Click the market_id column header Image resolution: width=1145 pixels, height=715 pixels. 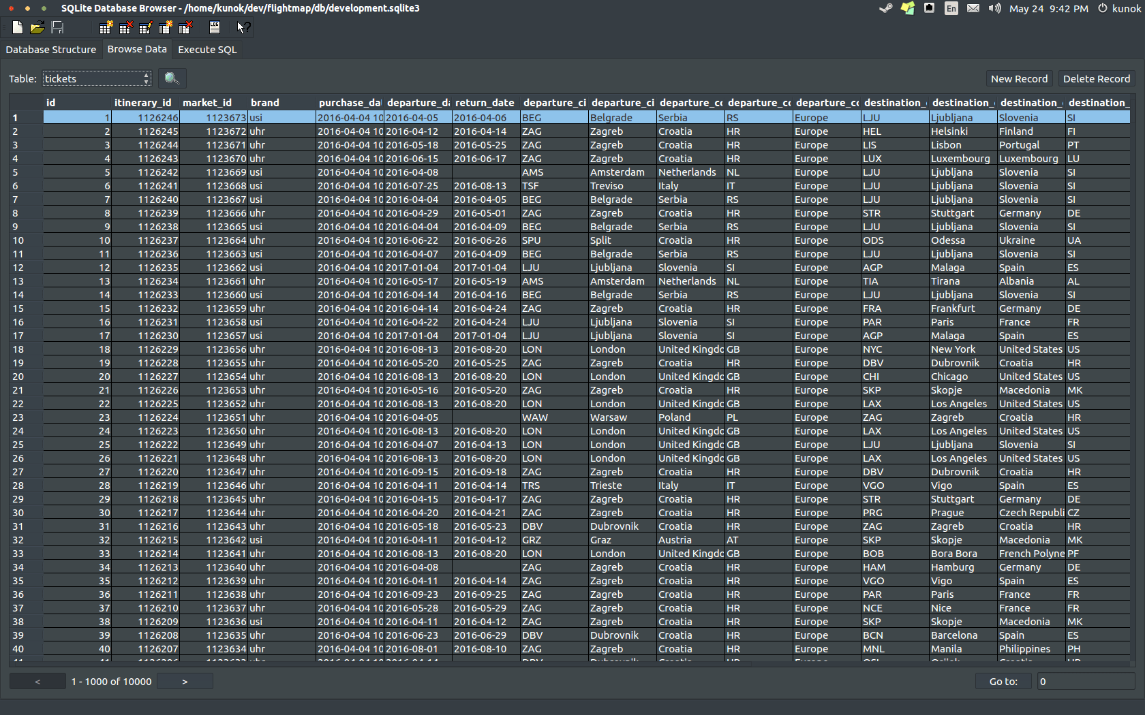pos(214,103)
